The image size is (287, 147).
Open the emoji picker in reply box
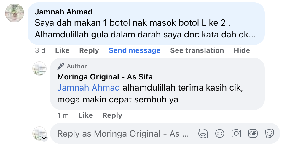pos(220,134)
